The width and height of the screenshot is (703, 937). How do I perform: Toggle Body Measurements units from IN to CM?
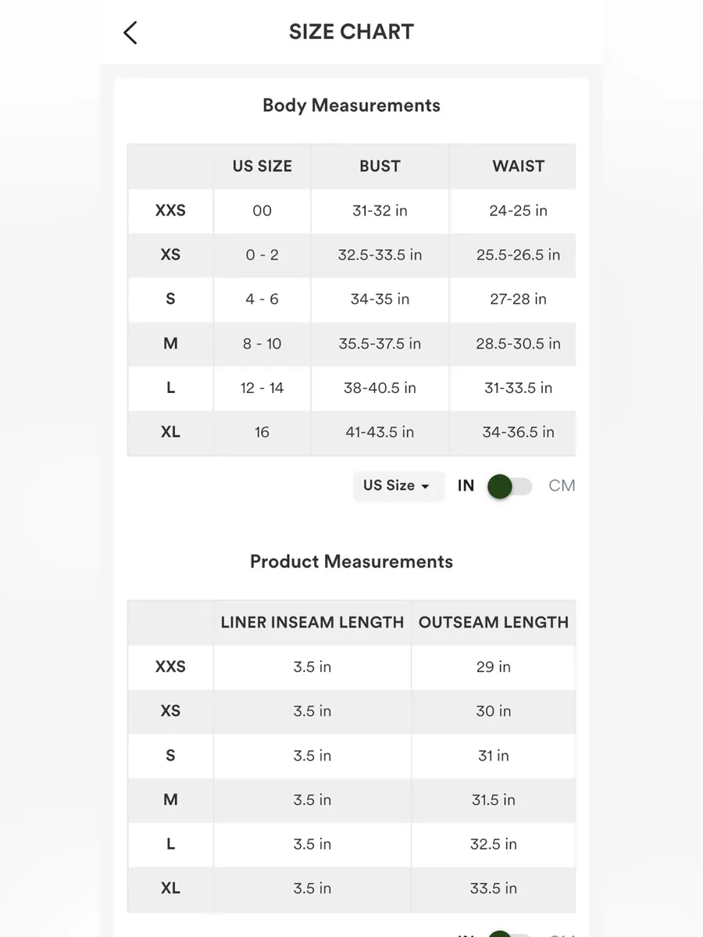click(509, 486)
